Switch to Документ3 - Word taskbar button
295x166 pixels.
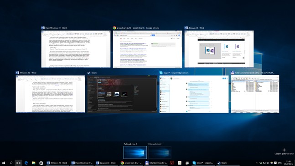coord(106,163)
